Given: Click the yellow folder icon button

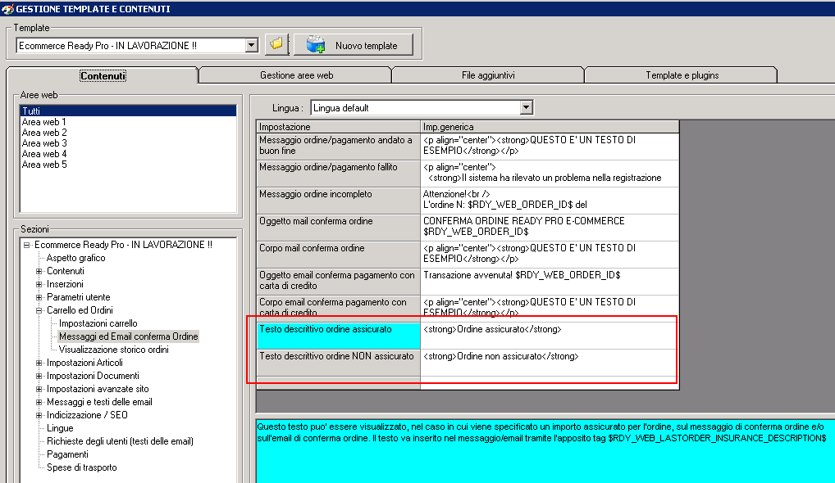Looking at the screenshot, I should [276, 45].
